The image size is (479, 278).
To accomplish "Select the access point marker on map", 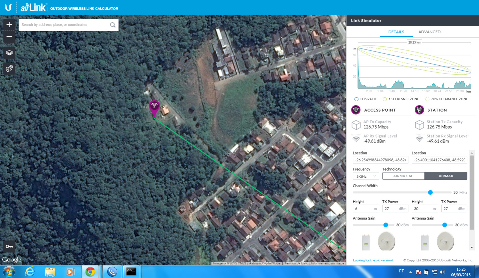I will coord(154,109).
